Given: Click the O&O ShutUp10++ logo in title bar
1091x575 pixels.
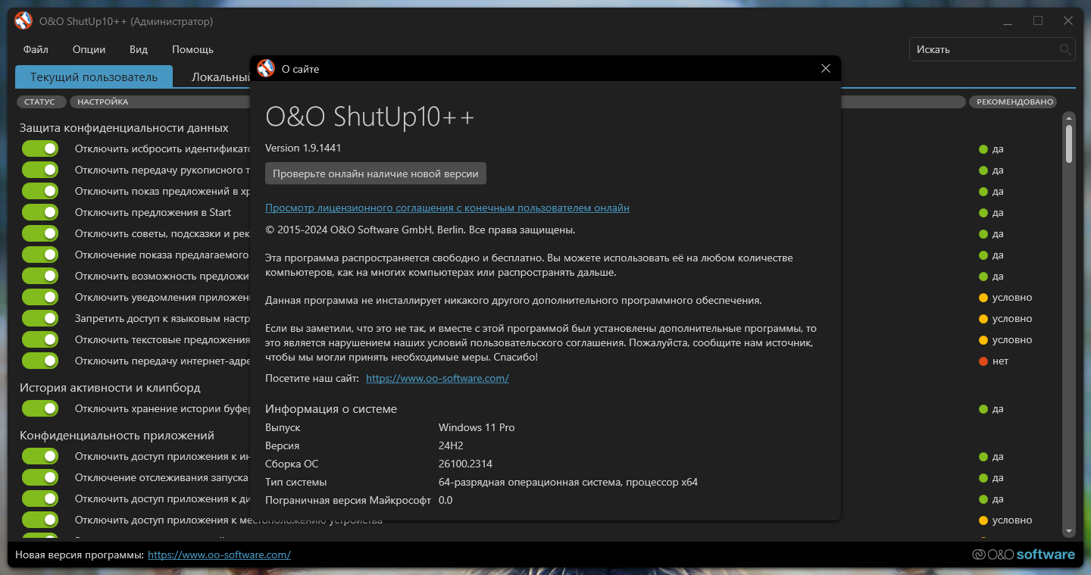Looking at the screenshot, I should click(x=23, y=21).
